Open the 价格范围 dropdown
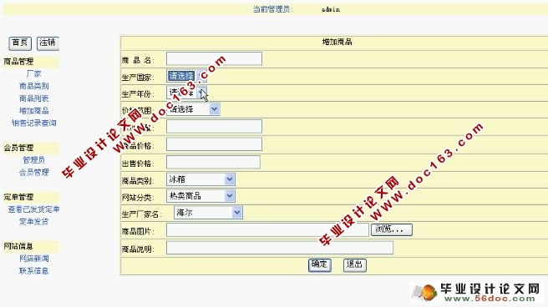548x307 pixels. 193,109
